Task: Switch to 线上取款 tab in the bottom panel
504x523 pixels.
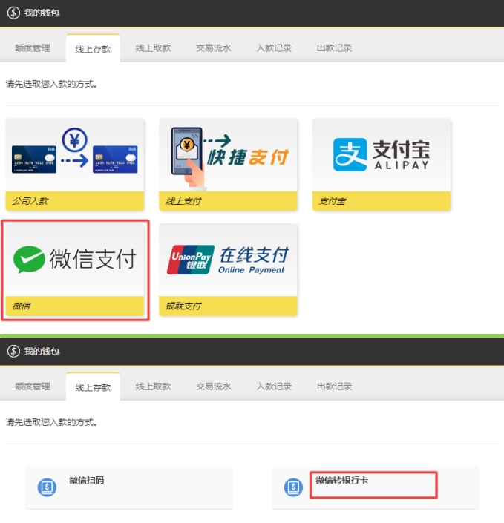Action: click(153, 387)
